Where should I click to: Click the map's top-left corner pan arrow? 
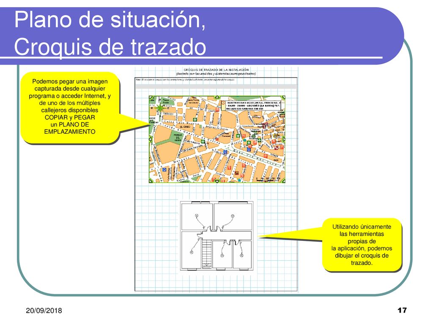click(x=151, y=98)
